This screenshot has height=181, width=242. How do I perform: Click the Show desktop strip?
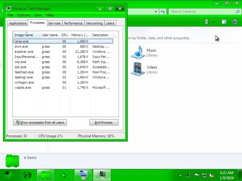[240, 175]
